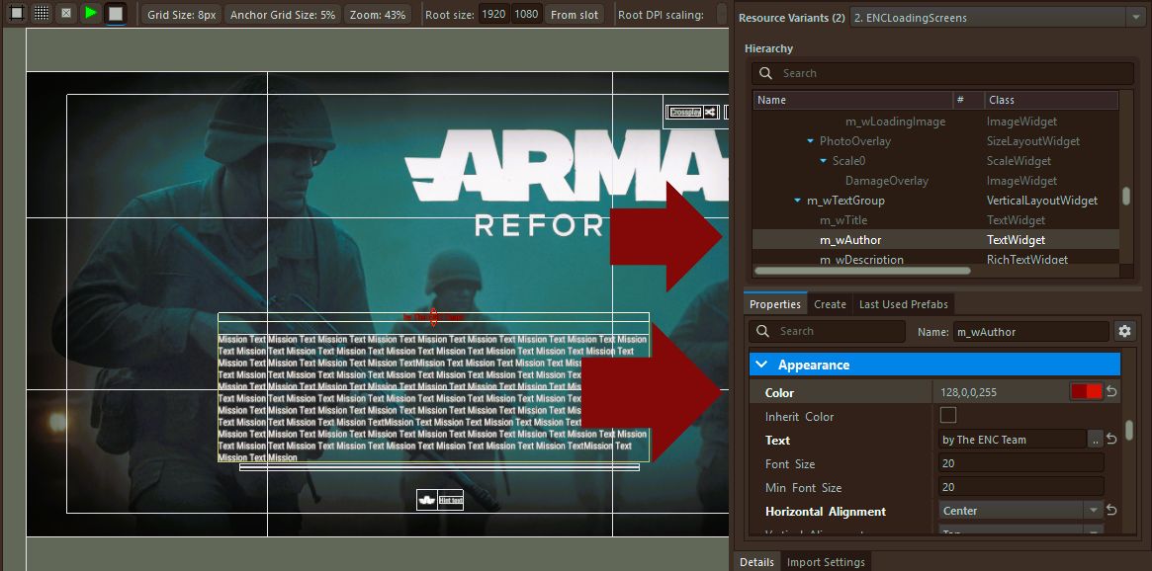The image size is (1152, 571).
Task: Click the widget bounds frame icon in toolbar
Action: coord(16,13)
